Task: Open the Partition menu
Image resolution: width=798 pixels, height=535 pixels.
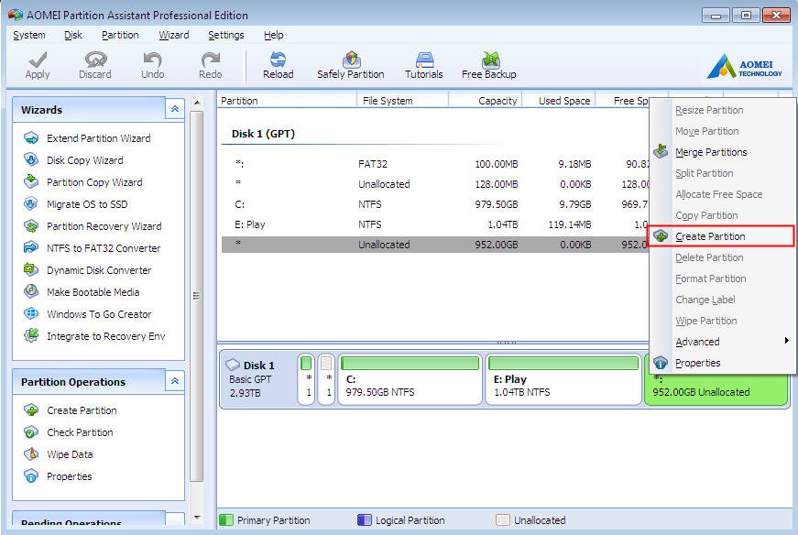Action: 120,35
